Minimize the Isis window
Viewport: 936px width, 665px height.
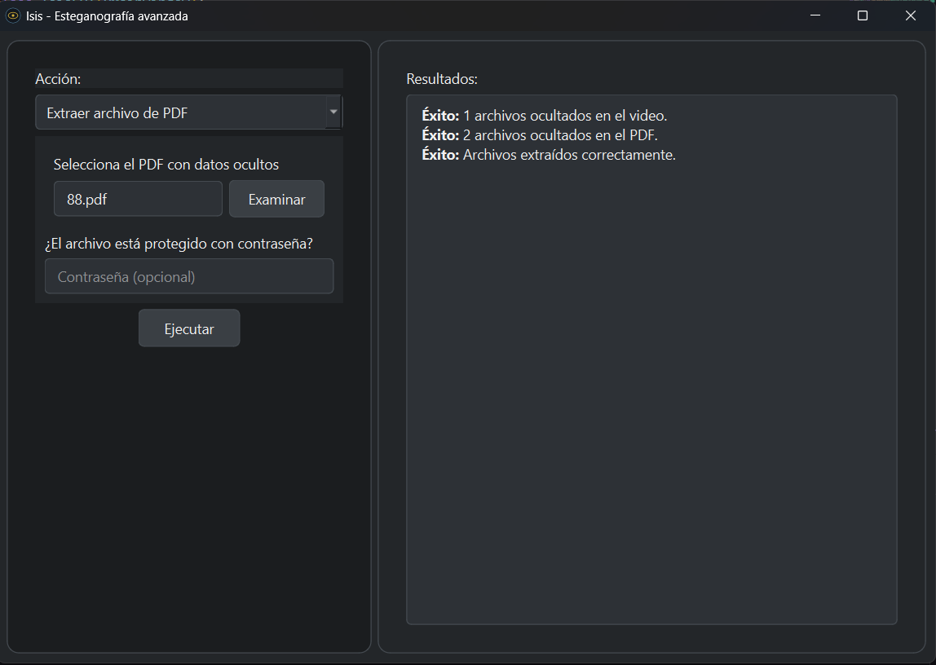click(815, 15)
